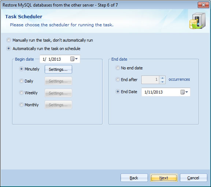Click the database server restore icon
Image resolution: width=211 pixels, height=187 pixels.
coord(197,21)
